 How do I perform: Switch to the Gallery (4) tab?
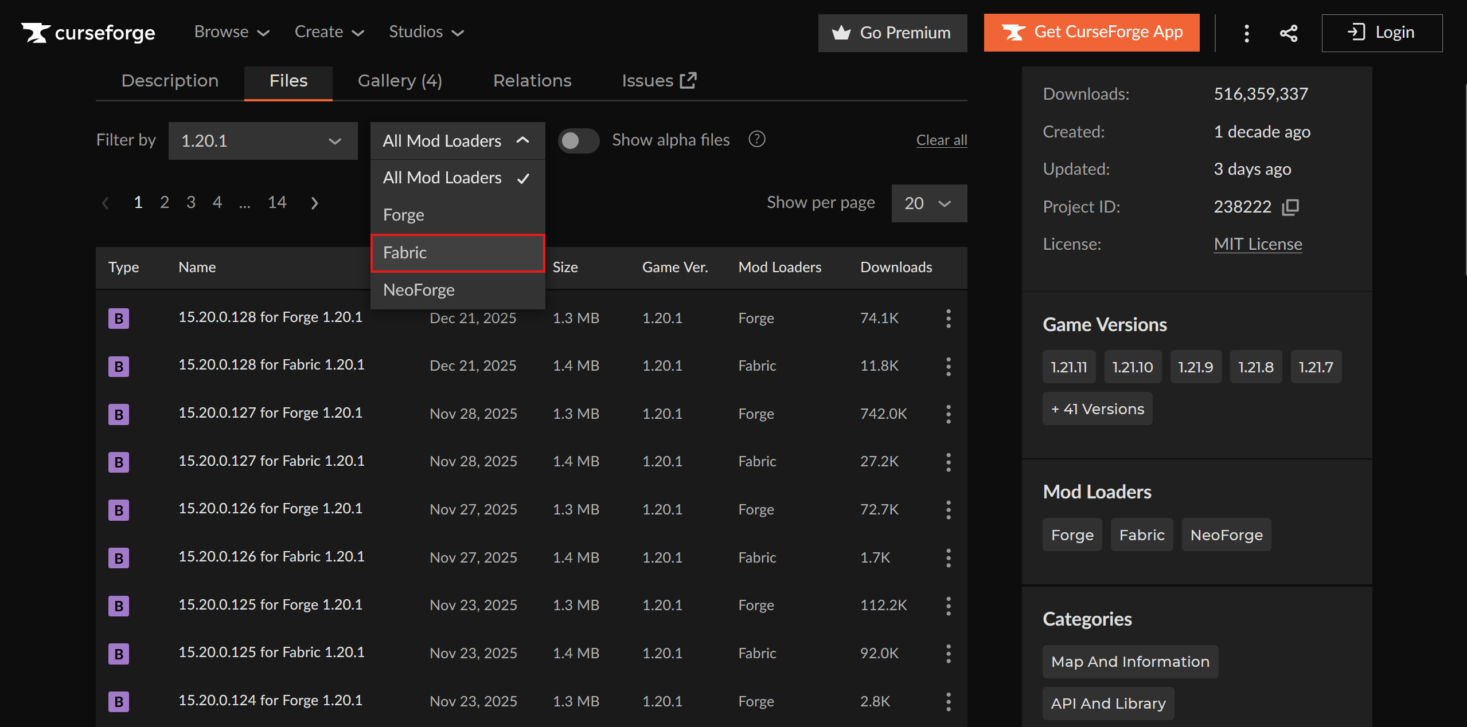tap(400, 81)
